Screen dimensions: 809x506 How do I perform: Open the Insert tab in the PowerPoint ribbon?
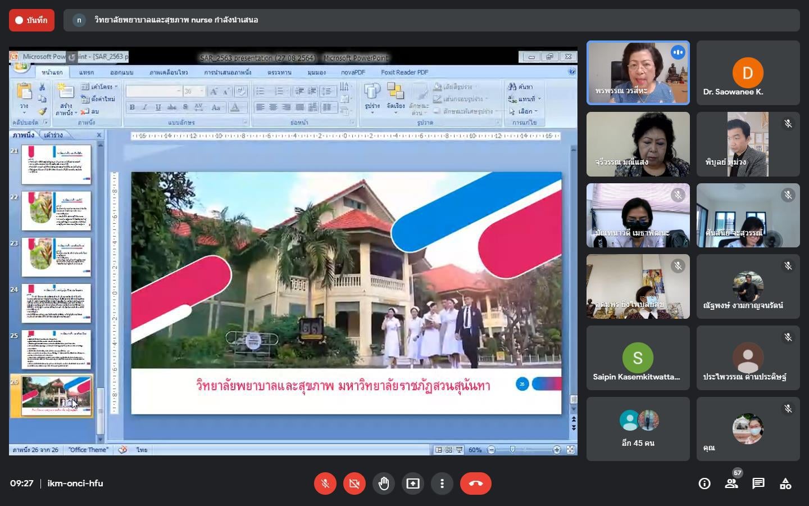[86, 73]
